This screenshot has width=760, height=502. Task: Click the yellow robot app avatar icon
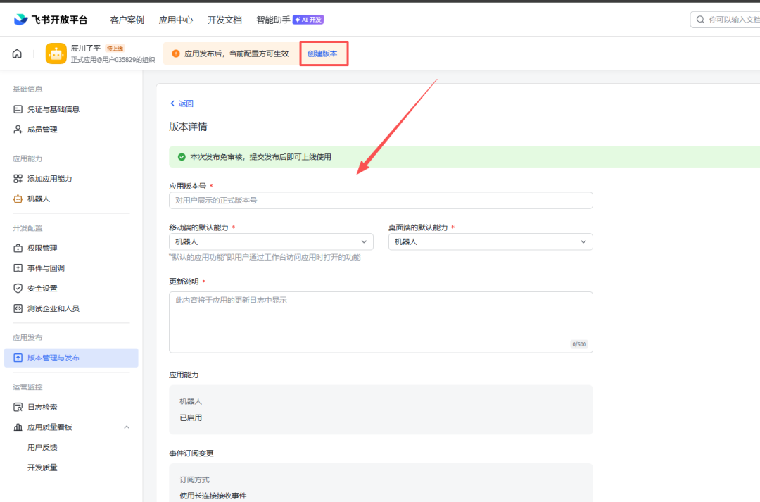point(56,54)
